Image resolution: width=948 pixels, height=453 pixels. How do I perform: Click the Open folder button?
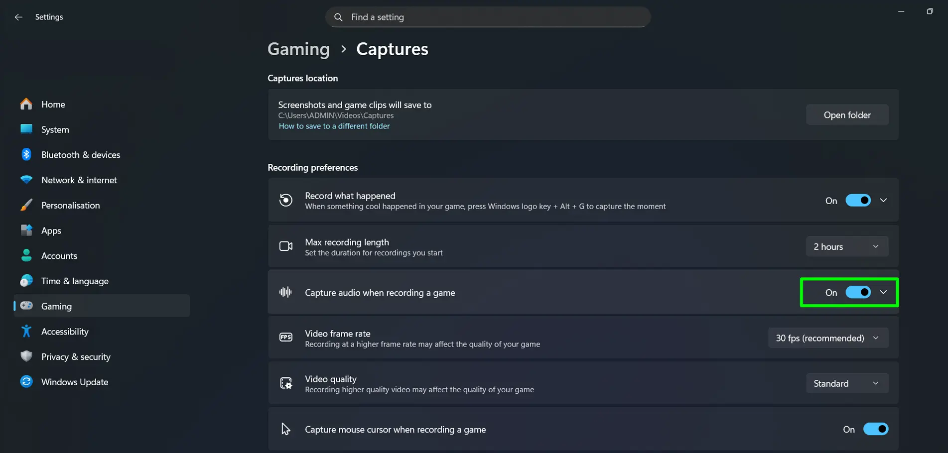click(x=846, y=114)
